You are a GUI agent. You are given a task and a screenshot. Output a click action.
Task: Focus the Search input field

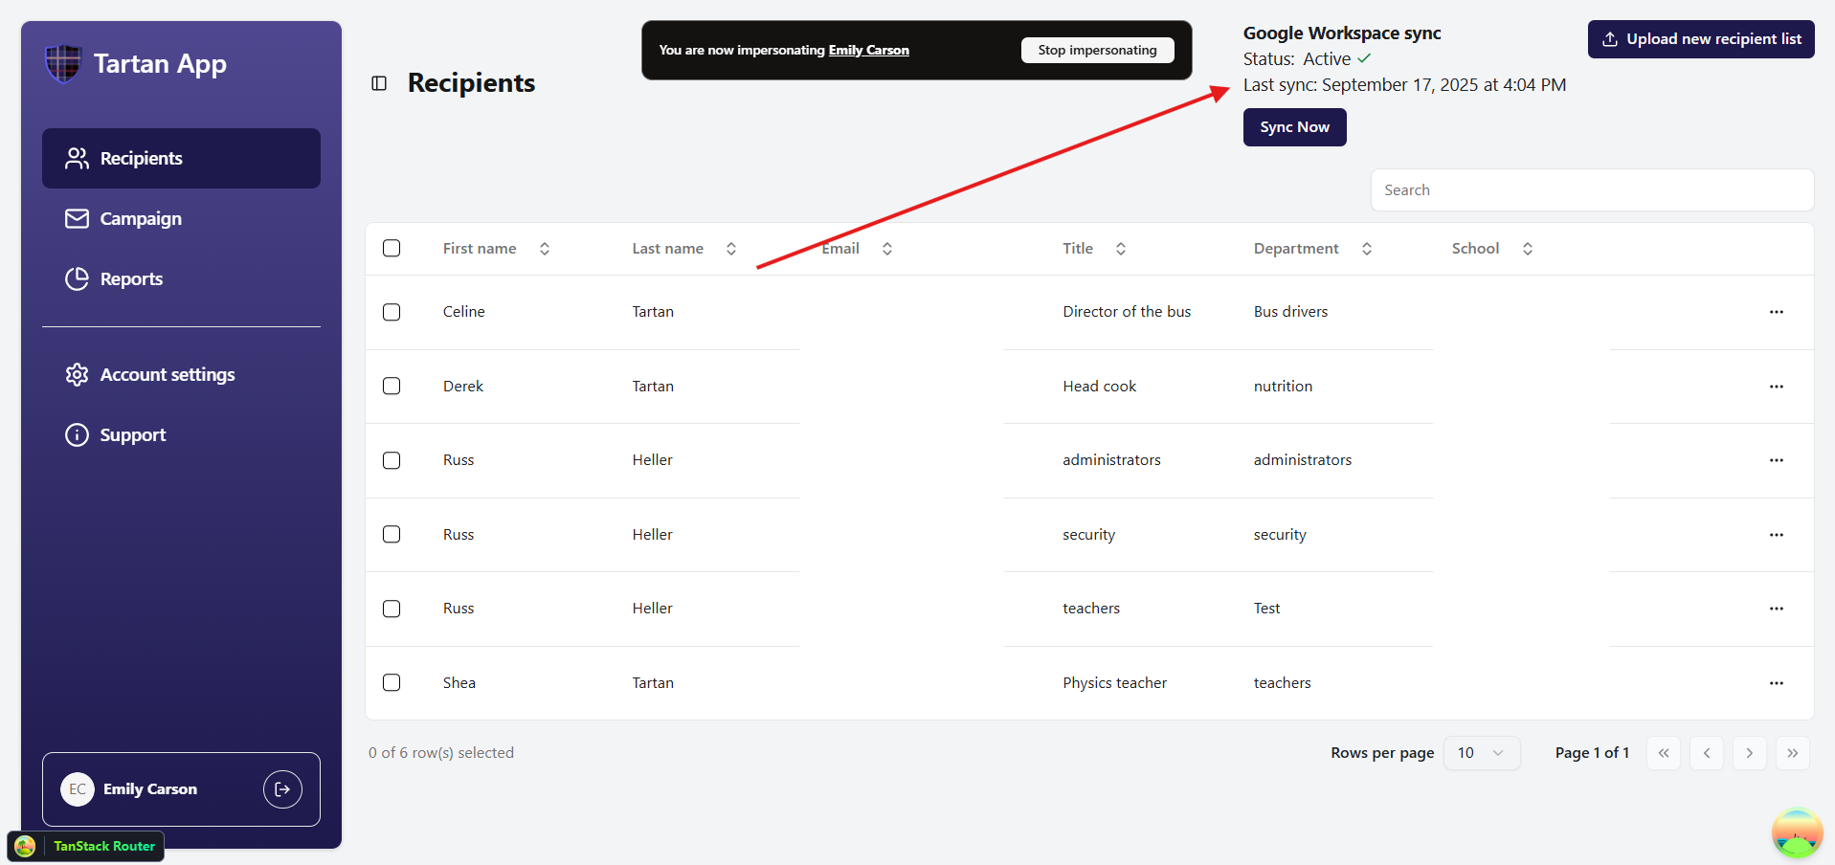tap(1591, 190)
